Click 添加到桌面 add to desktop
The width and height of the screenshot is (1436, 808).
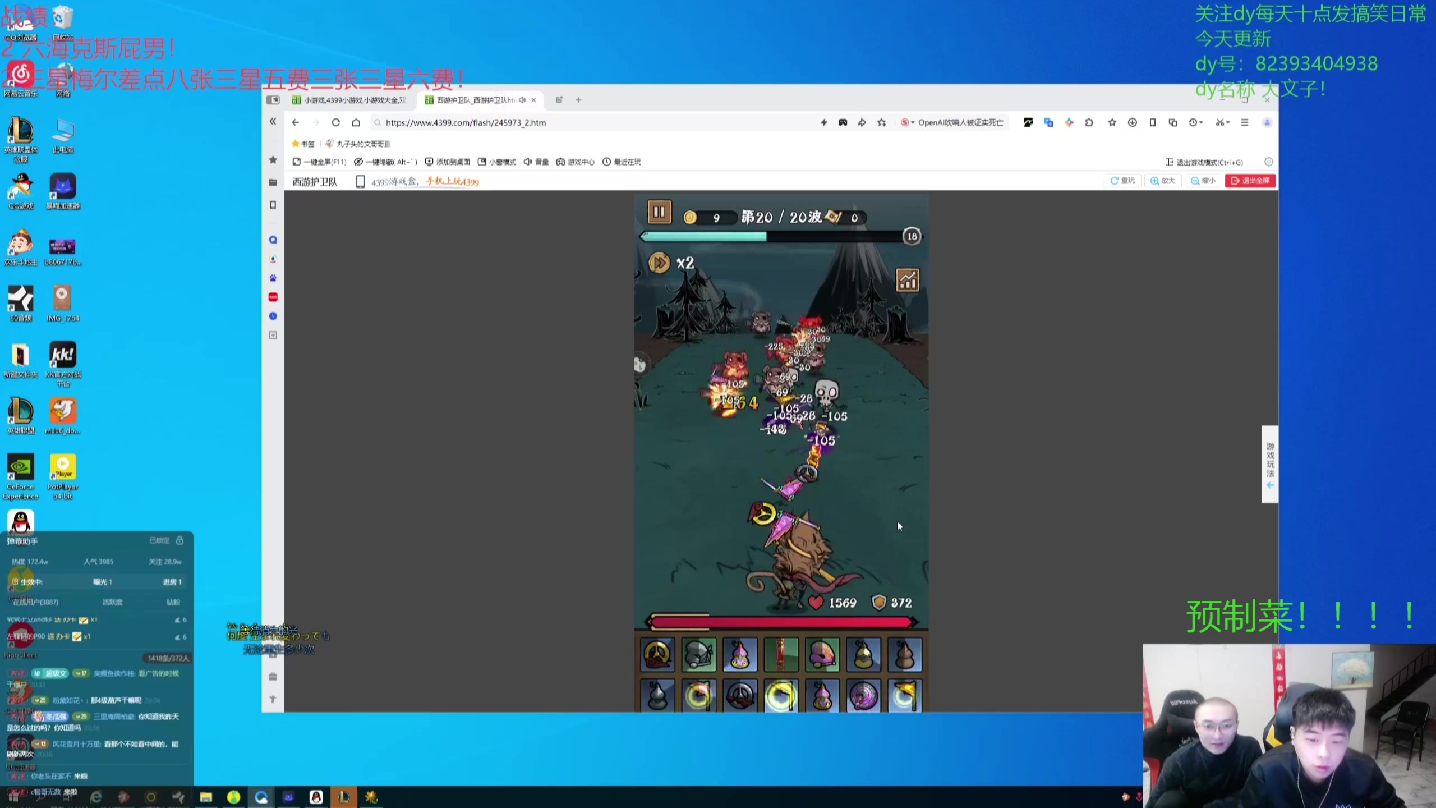pyautogui.click(x=447, y=162)
